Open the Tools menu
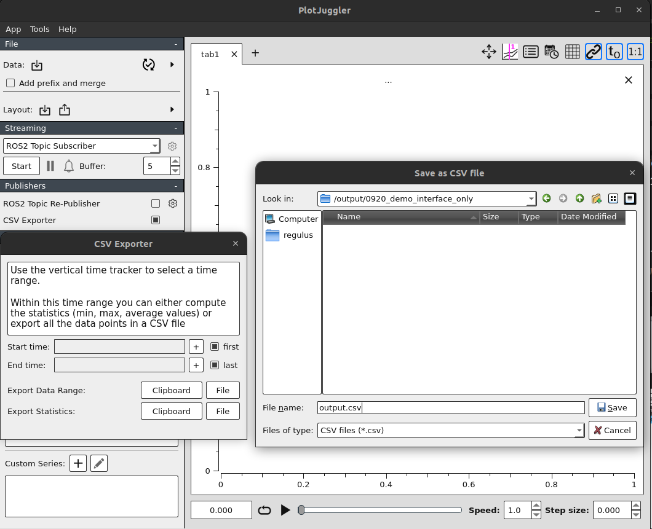The width and height of the screenshot is (652, 529). [x=39, y=29]
